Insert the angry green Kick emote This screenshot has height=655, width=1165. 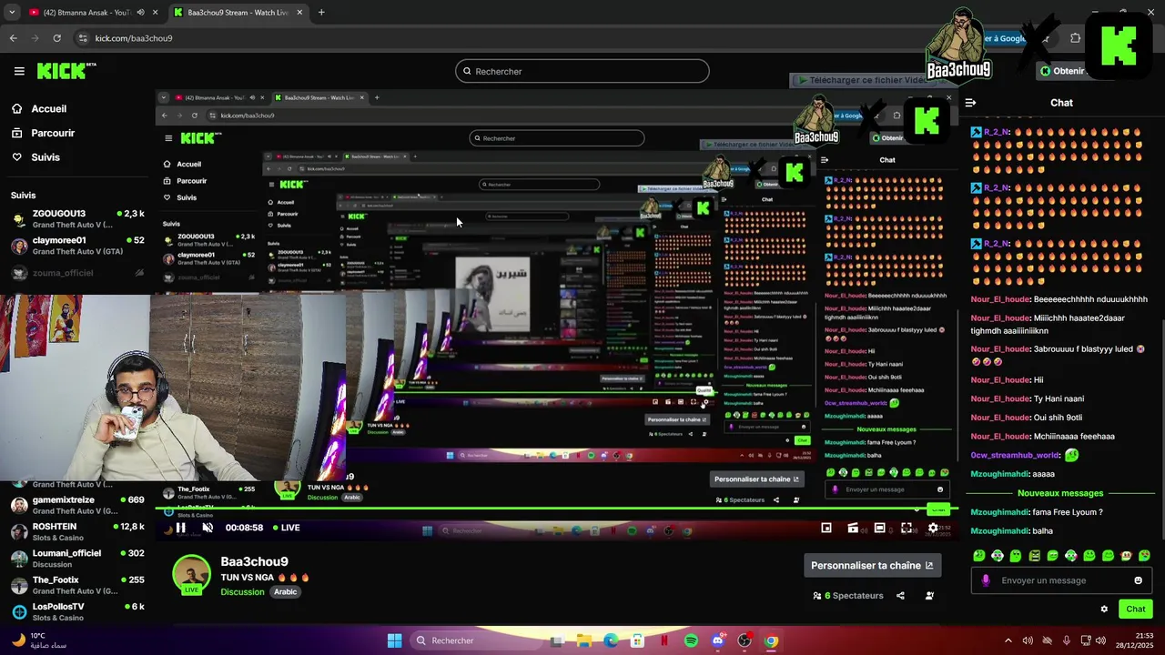(1034, 555)
